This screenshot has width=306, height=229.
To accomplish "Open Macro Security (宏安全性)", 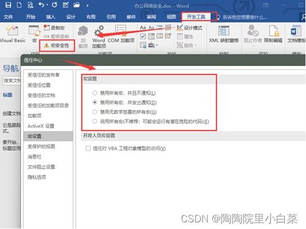I will coord(56,45).
